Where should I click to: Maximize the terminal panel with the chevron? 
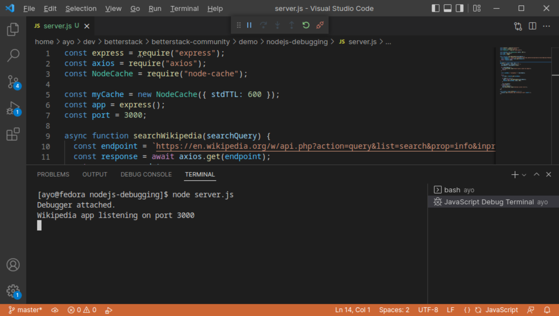coord(536,174)
